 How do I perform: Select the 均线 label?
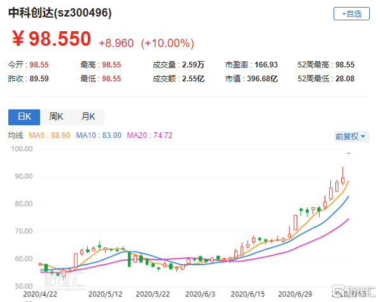tap(16, 135)
